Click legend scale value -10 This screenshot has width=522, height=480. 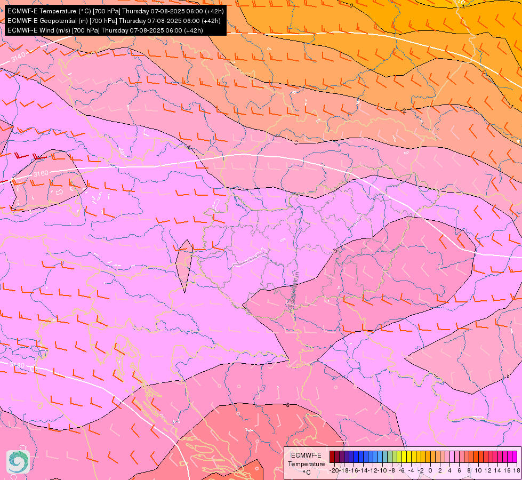click(382, 470)
